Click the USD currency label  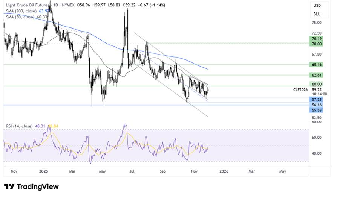click(x=317, y=6)
